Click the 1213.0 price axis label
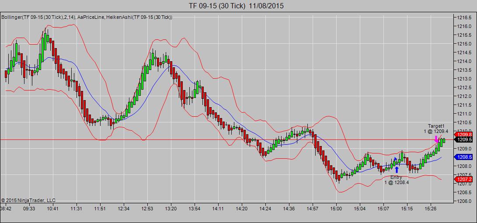 coord(464,79)
